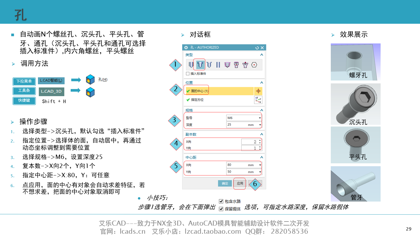Select the flat head screw type icon
The height and width of the screenshot is (236, 420).
(245, 65)
